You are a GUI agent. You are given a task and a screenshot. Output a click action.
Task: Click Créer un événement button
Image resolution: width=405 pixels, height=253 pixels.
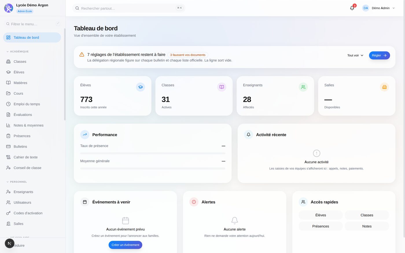[x=125, y=245]
